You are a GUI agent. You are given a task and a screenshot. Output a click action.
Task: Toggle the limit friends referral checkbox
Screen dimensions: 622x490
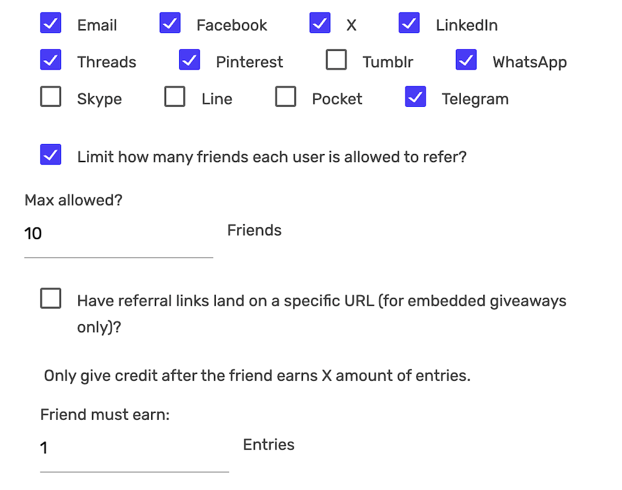point(50,155)
